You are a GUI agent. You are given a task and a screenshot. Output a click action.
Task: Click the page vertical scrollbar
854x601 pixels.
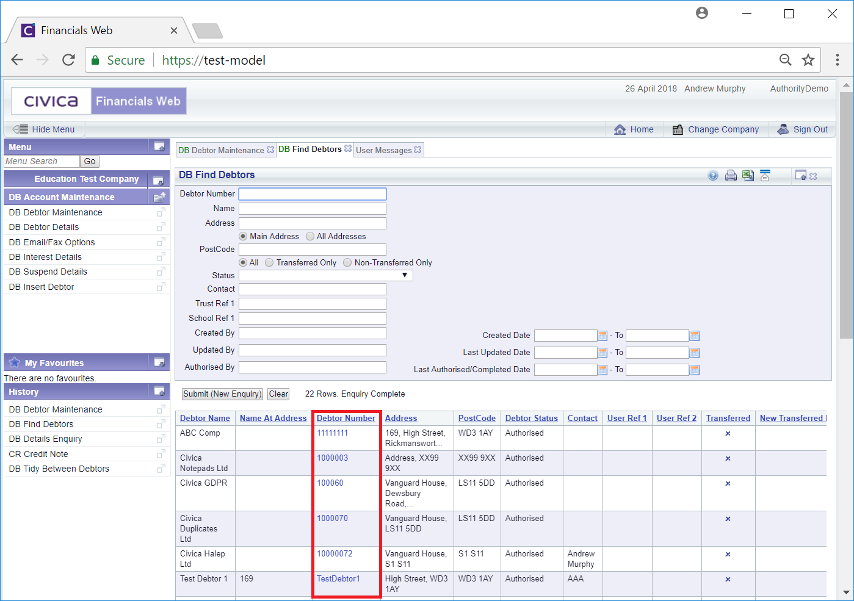[x=846, y=215]
